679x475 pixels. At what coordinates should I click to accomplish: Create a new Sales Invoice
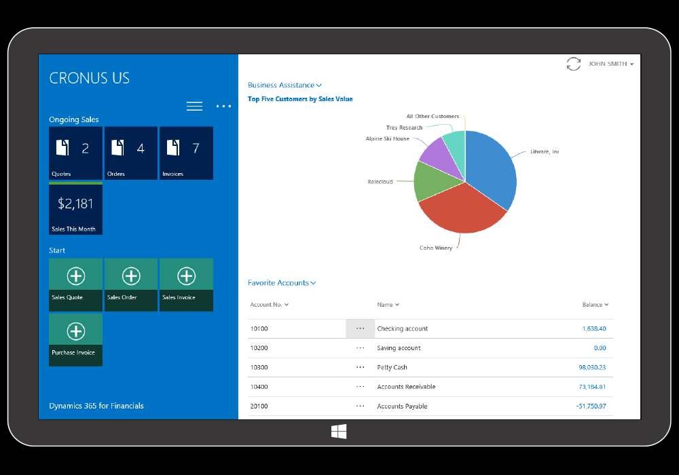click(186, 284)
